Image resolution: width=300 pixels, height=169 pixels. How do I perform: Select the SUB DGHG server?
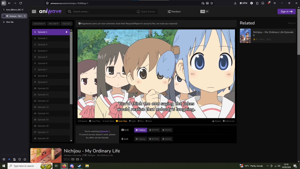coord(167,130)
